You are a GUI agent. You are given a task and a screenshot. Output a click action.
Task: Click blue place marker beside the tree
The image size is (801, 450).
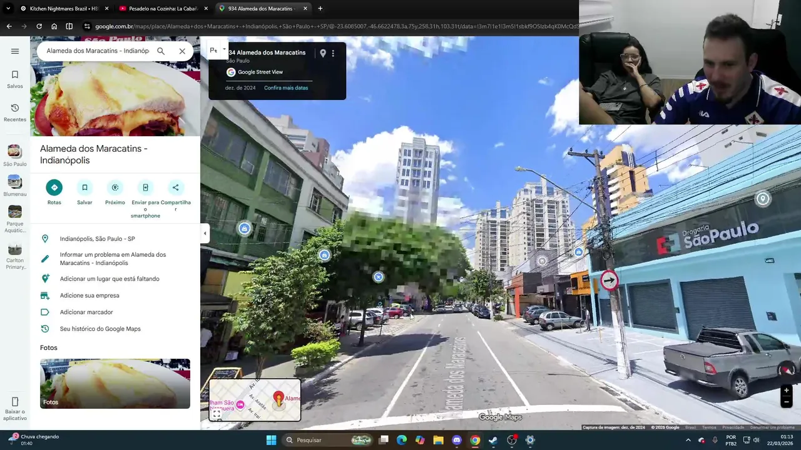[x=324, y=255]
